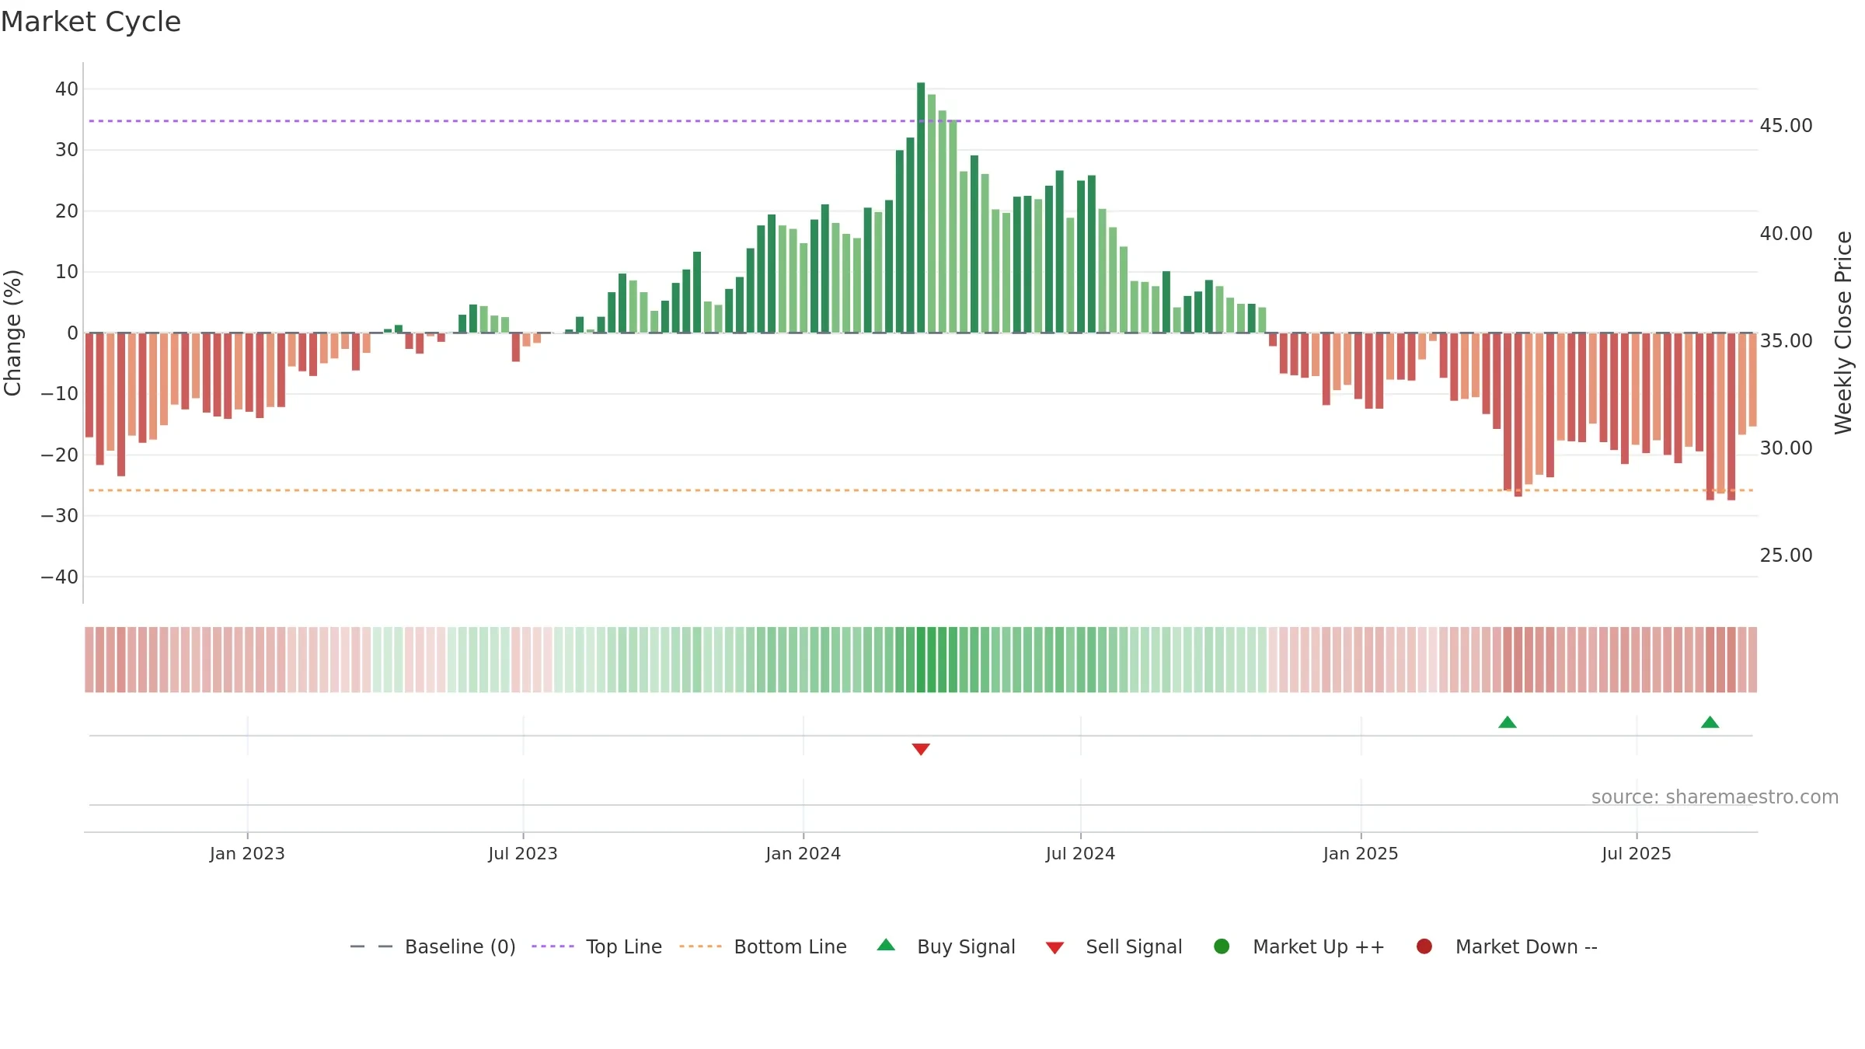The image size is (1865, 1049).
Task: Click the dark red circle icon in the legend
Action: click(1424, 946)
